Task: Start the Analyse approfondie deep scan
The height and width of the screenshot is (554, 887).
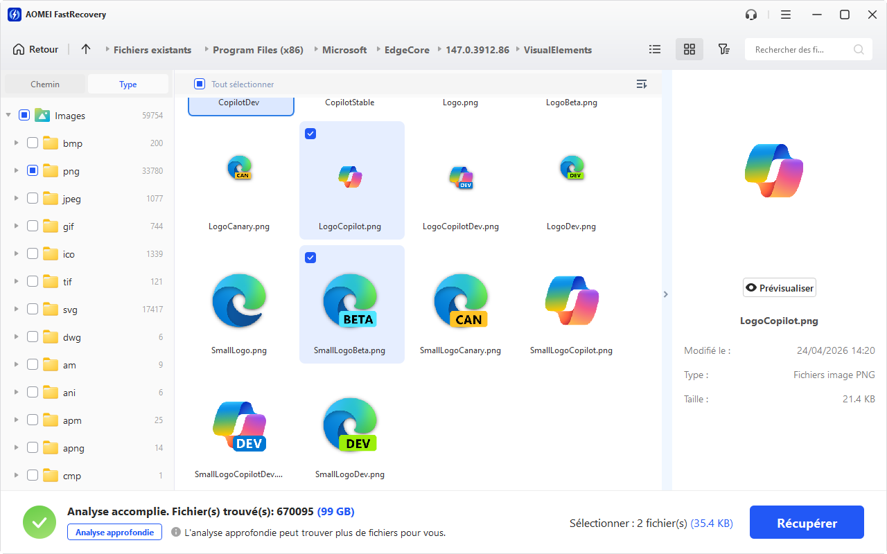Action: coord(115,533)
